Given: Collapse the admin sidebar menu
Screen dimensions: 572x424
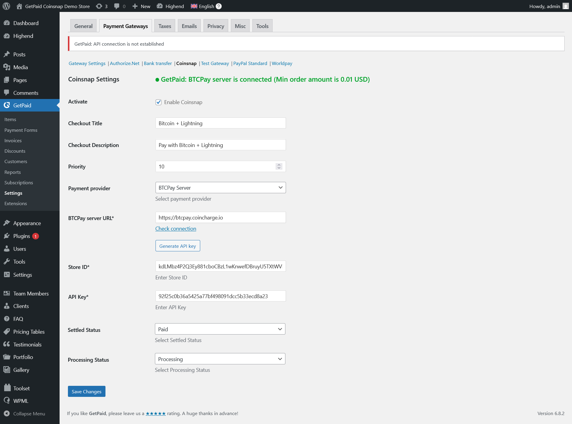Looking at the screenshot, I should pyautogui.click(x=30, y=414).
